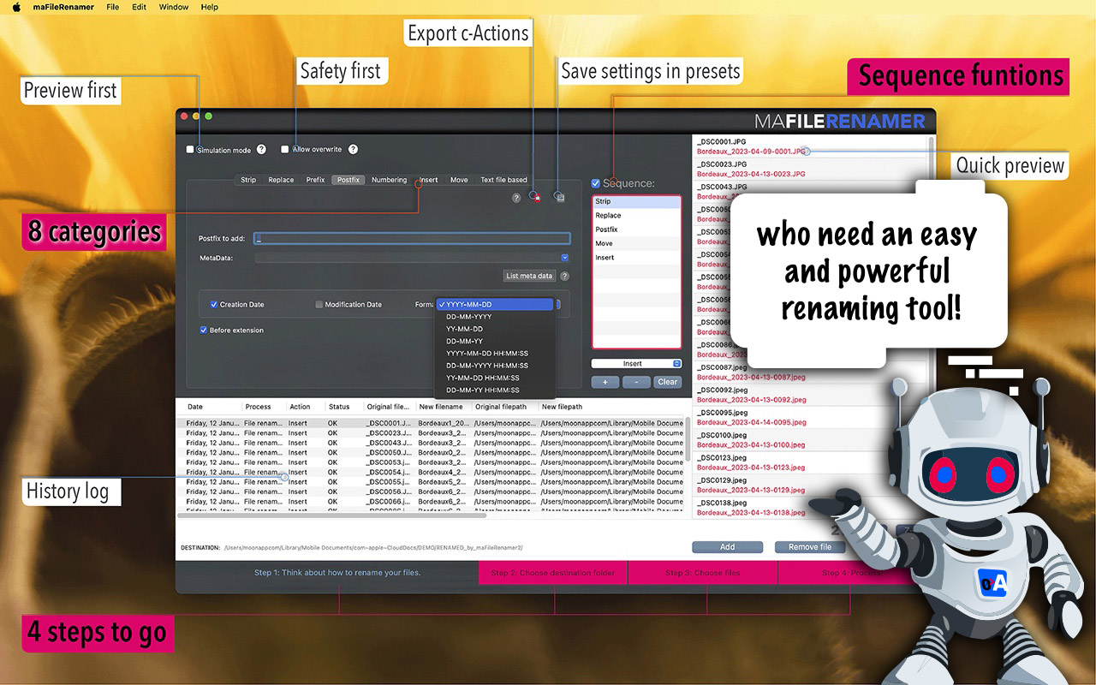Click the help icon left of Export c-Actions
The image size is (1096, 685).
(x=516, y=198)
